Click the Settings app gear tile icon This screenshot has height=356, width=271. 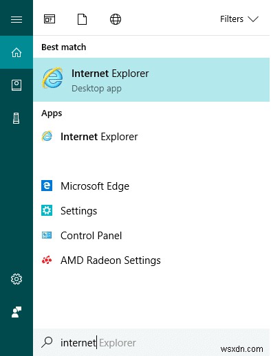(x=47, y=210)
